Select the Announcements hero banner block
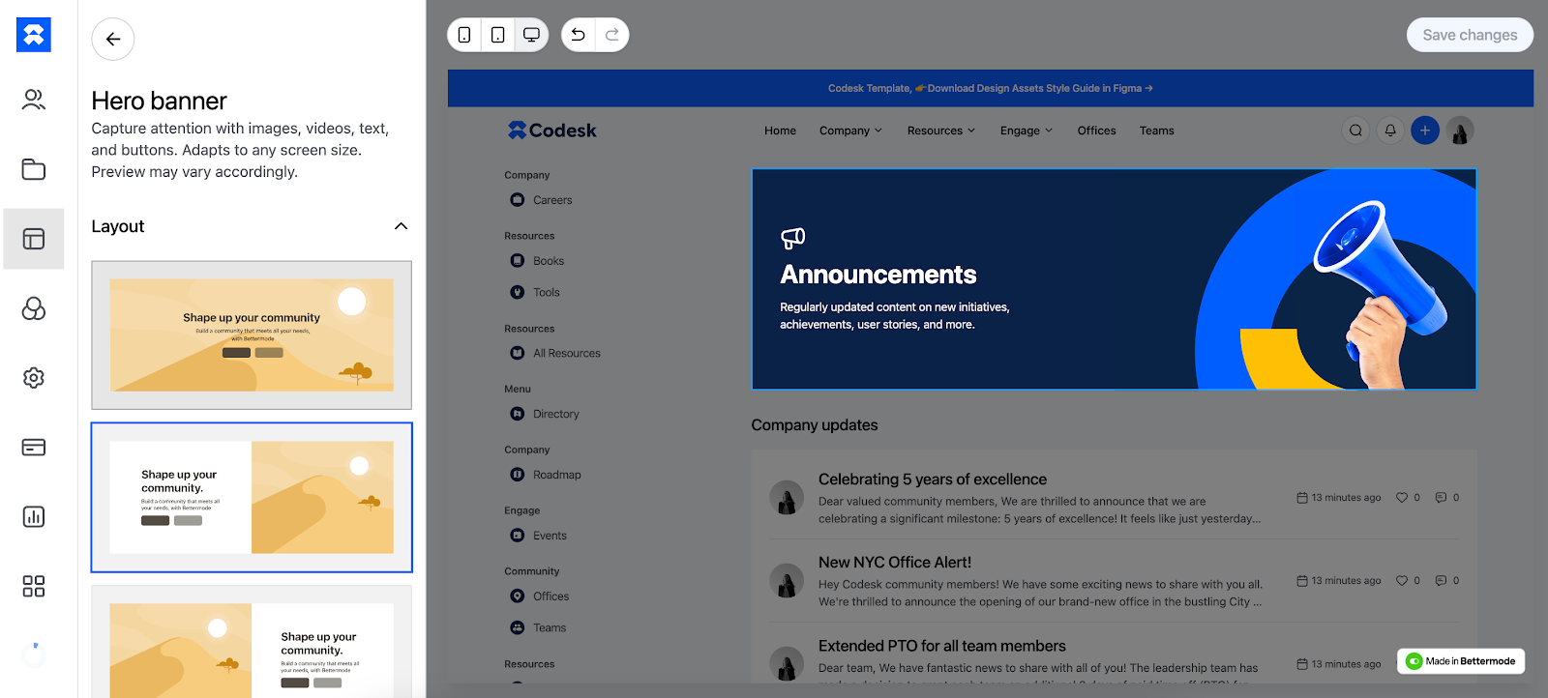The image size is (1548, 698). pos(1114,279)
